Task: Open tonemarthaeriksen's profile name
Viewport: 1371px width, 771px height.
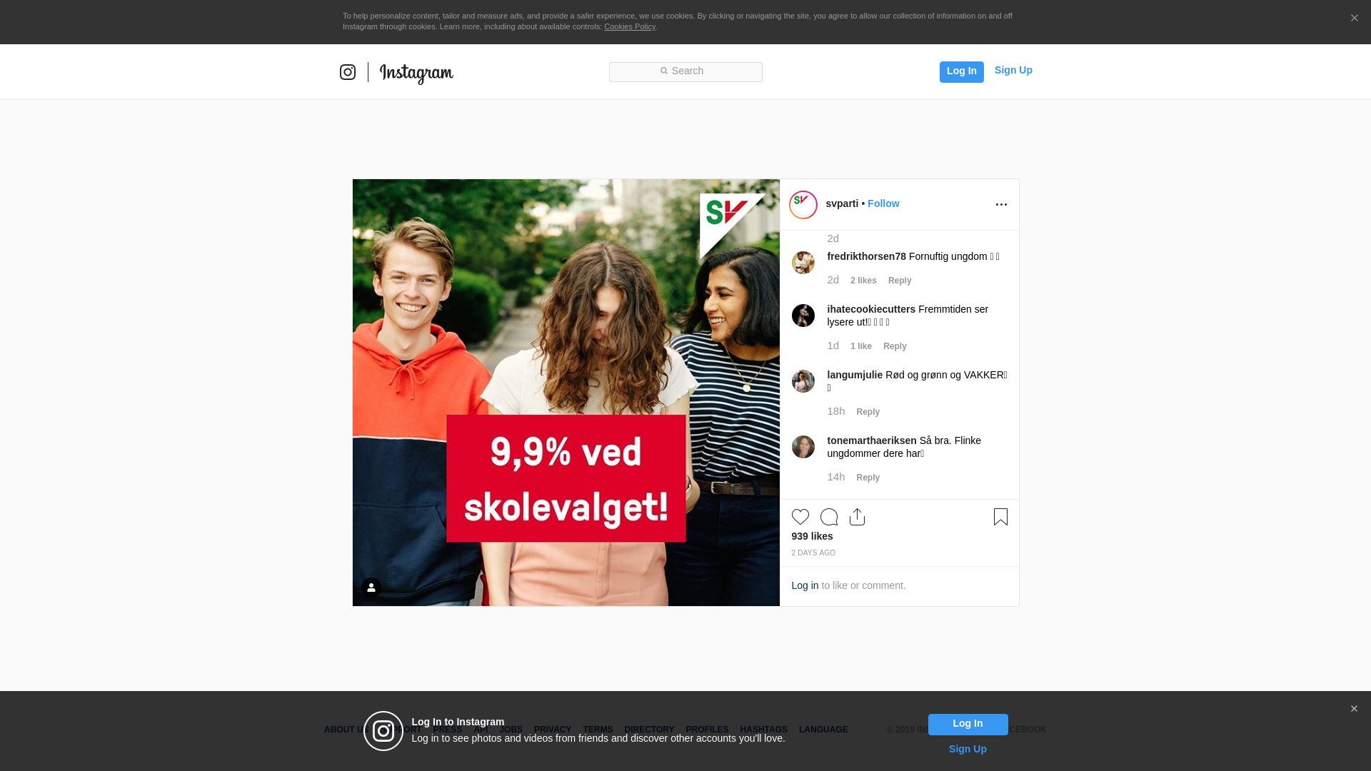Action: click(x=872, y=440)
